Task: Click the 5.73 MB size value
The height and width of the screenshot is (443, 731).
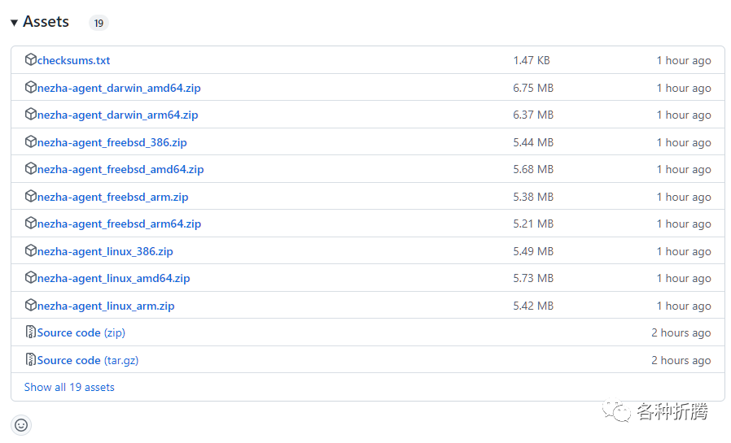Action: (x=533, y=278)
